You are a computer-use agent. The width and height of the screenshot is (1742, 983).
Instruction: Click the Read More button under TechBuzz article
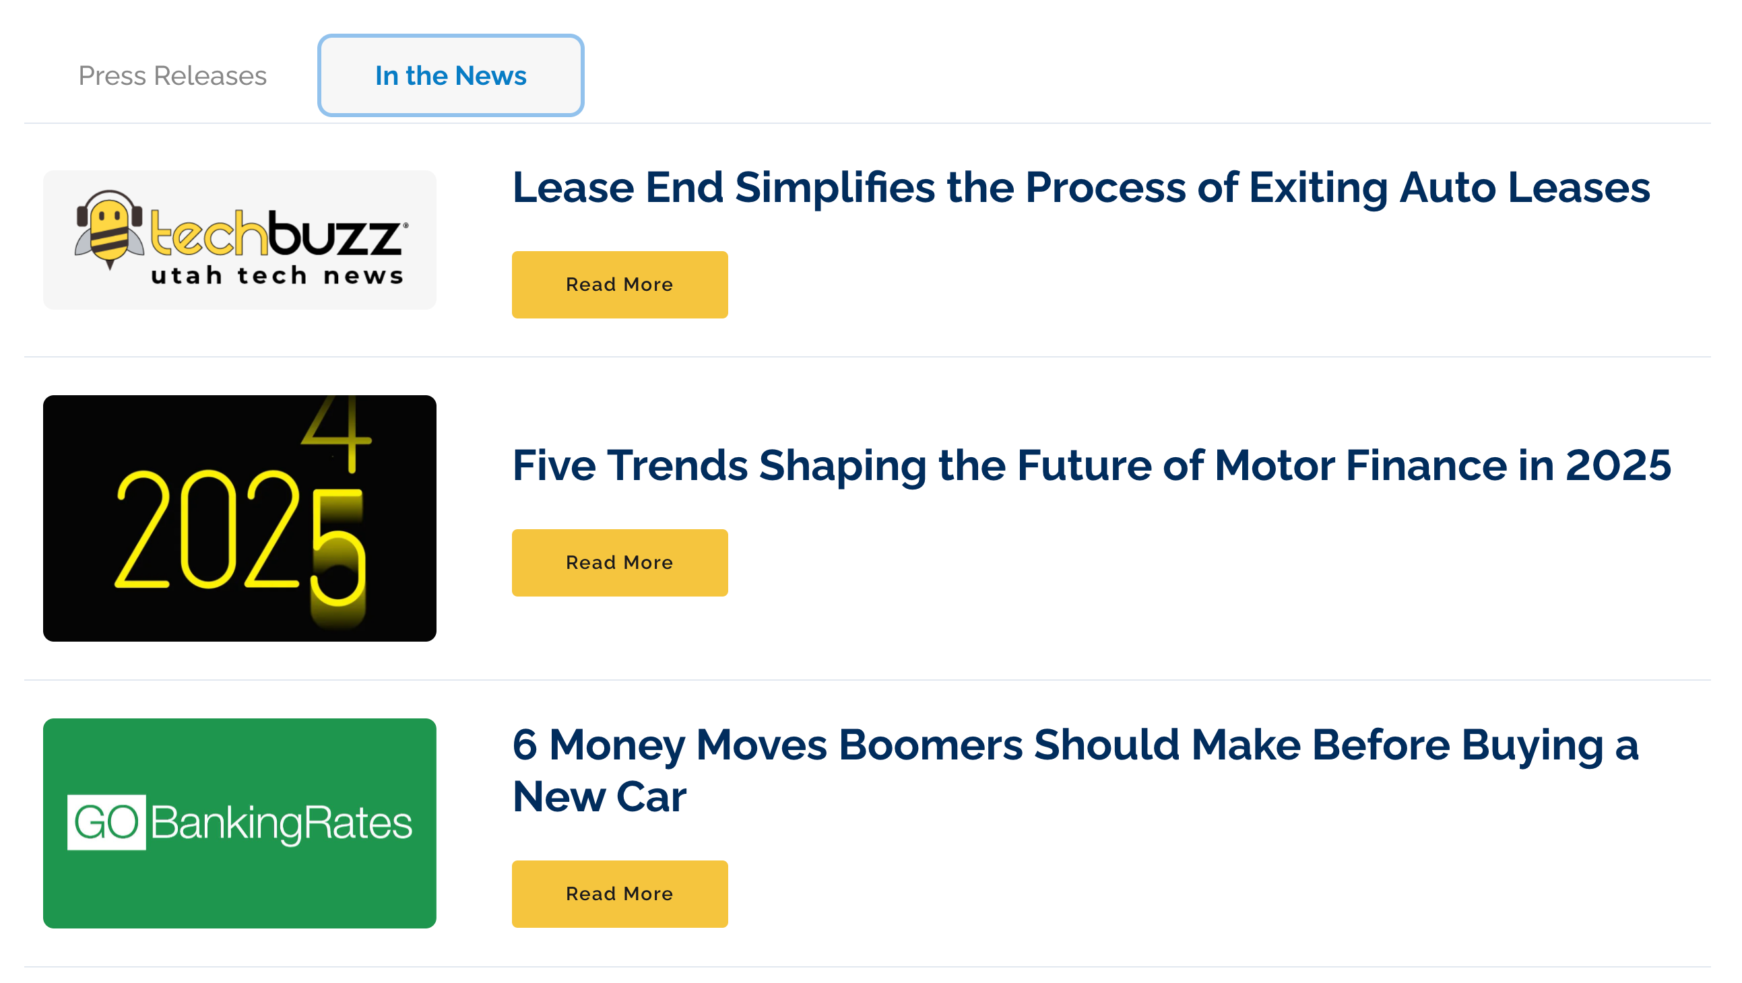pyautogui.click(x=619, y=284)
